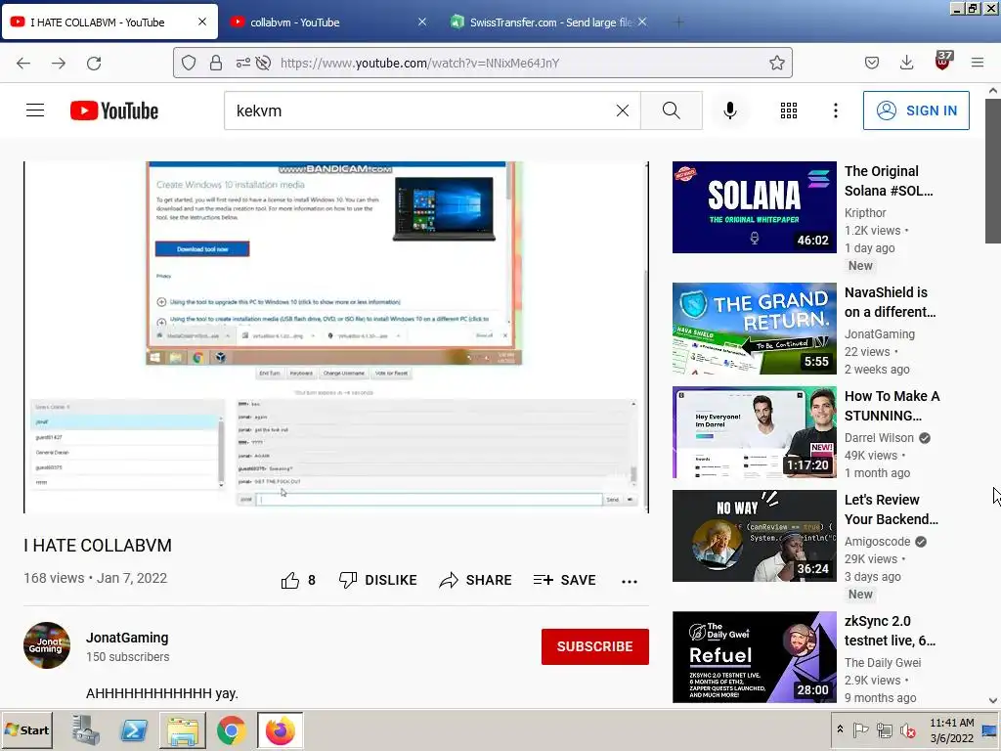Close the SwissTransfer.com tab
Image resolution: width=1001 pixels, height=751 pixels.
pos(642,22)
